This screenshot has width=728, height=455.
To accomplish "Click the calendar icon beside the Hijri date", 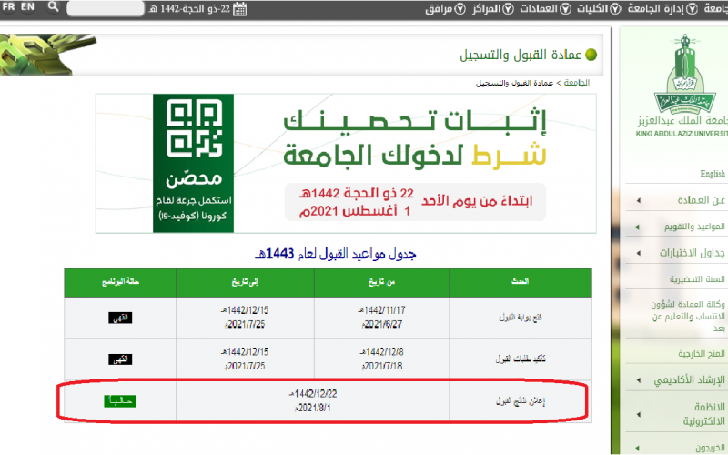I will pyautogui.click(x=239, y=9).
